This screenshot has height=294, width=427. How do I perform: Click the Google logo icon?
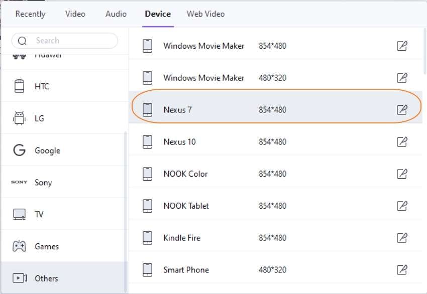(19, 151)
